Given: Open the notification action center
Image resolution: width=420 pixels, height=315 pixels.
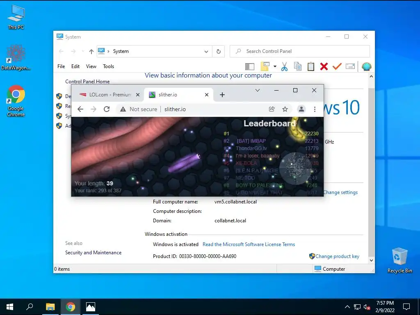Looking at the screenshot, I should (406, 307).
